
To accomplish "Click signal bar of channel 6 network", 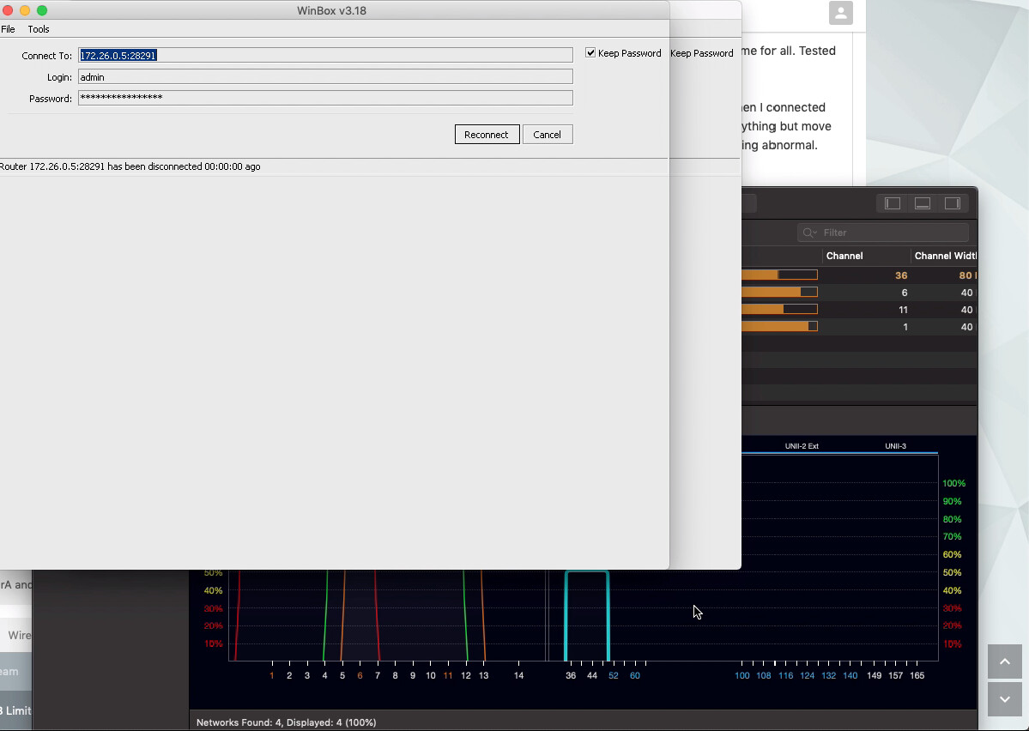I will click(x=779, y=292).
